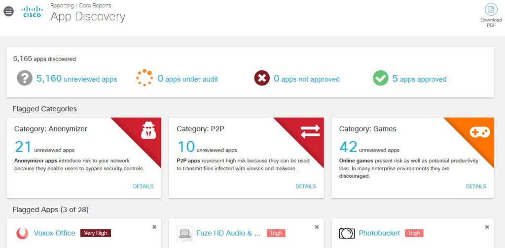Click the Anonymizer spy icon

(148, 131)
